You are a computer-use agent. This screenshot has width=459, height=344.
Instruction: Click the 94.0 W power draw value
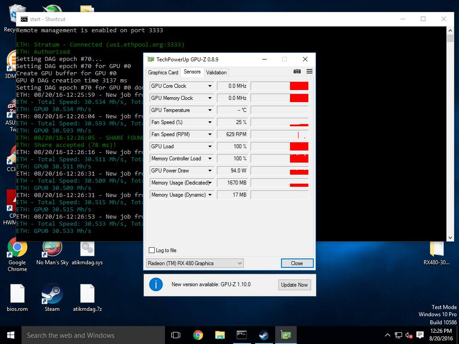[x=233, y=171]
